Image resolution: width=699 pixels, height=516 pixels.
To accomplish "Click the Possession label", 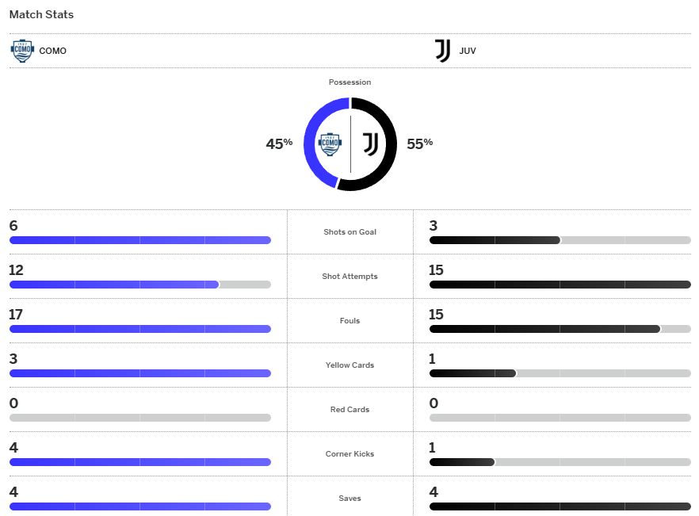I will point(349,82).
